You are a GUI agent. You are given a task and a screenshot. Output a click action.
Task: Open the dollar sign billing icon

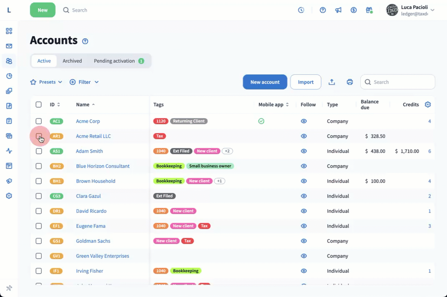point(354,10)
